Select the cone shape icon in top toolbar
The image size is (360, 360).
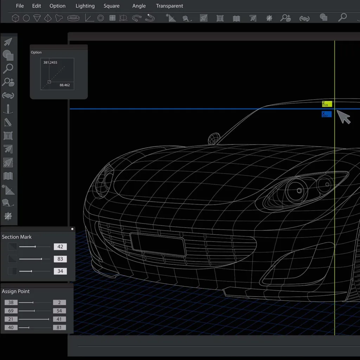[37, 18]
